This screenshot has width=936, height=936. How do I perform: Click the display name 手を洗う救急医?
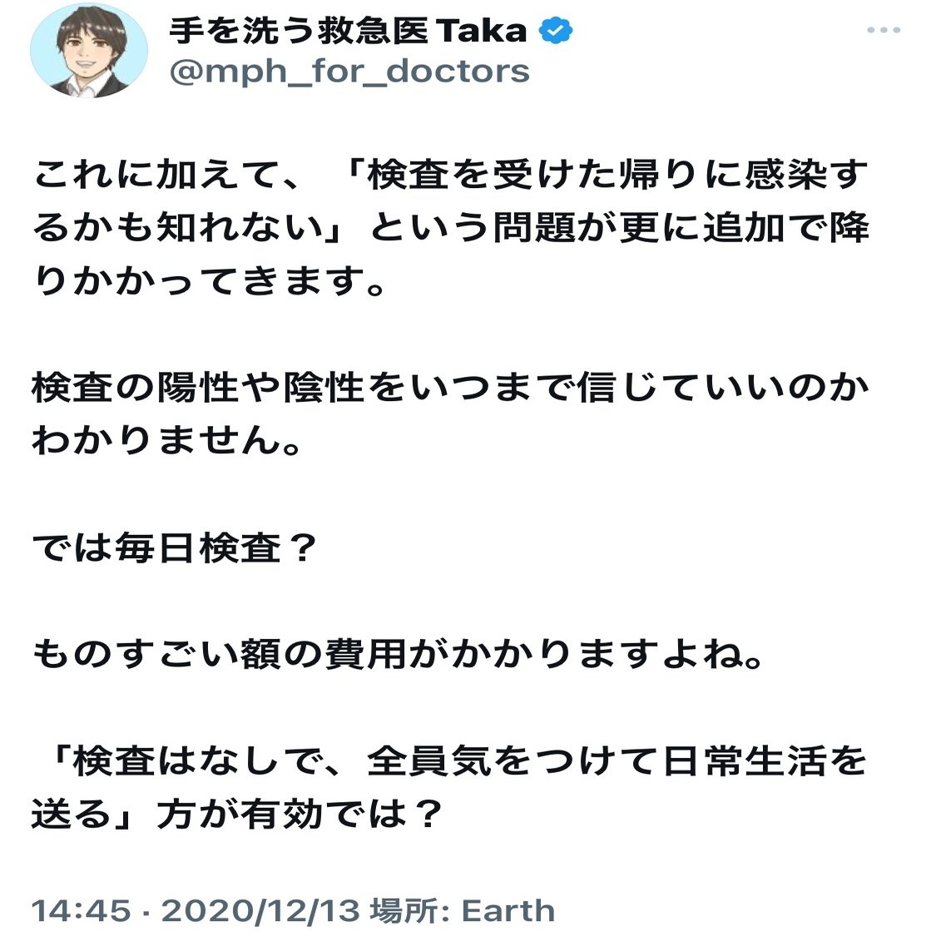(x=298, y=31)
